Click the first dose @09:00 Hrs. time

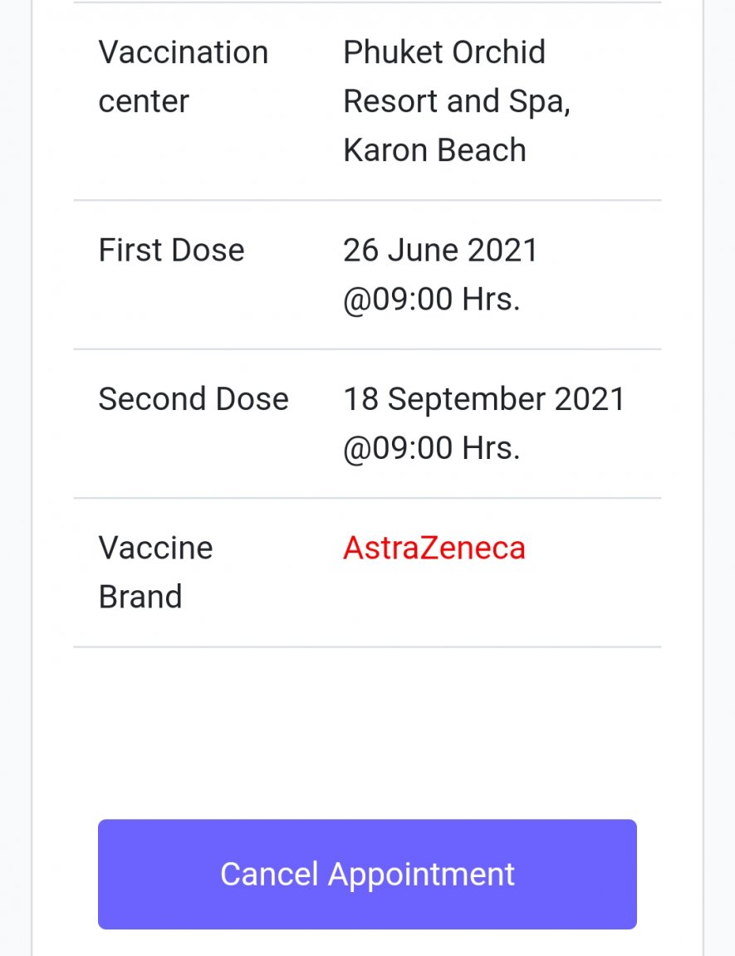[x=431, y=300]
